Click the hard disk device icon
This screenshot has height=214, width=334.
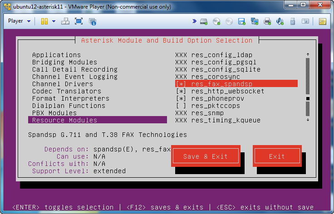pyautogui.click(x=204, y=21)
